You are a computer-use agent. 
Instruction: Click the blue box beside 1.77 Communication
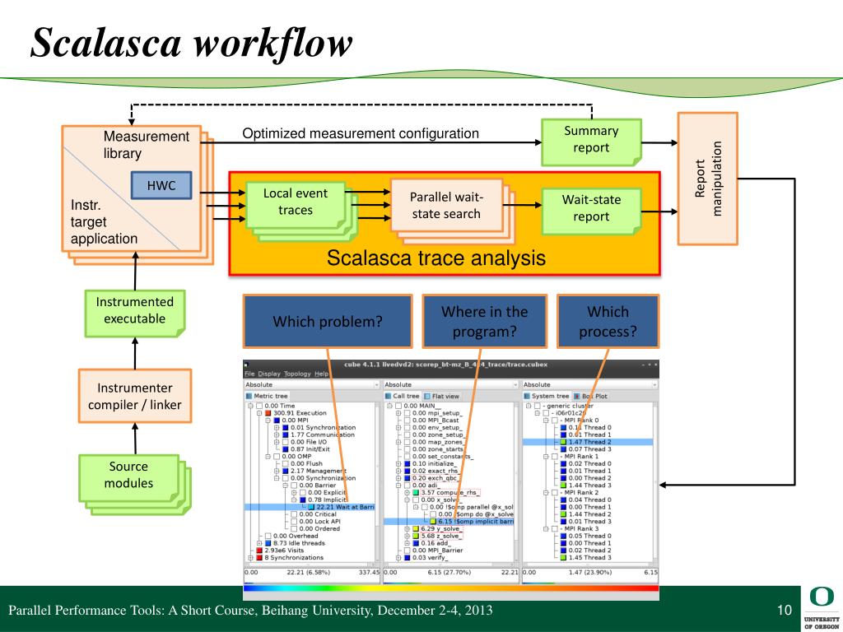pyautogui.click(x=285, y=434)
